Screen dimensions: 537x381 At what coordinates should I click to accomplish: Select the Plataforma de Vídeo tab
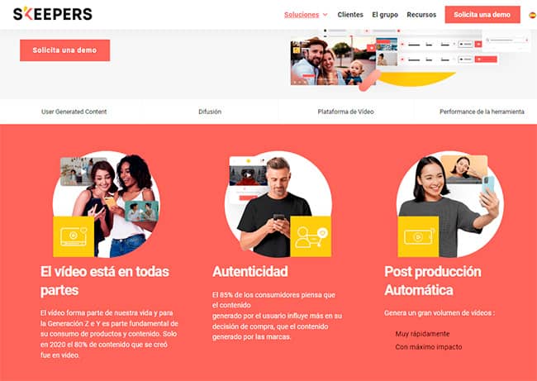(345, 112)
